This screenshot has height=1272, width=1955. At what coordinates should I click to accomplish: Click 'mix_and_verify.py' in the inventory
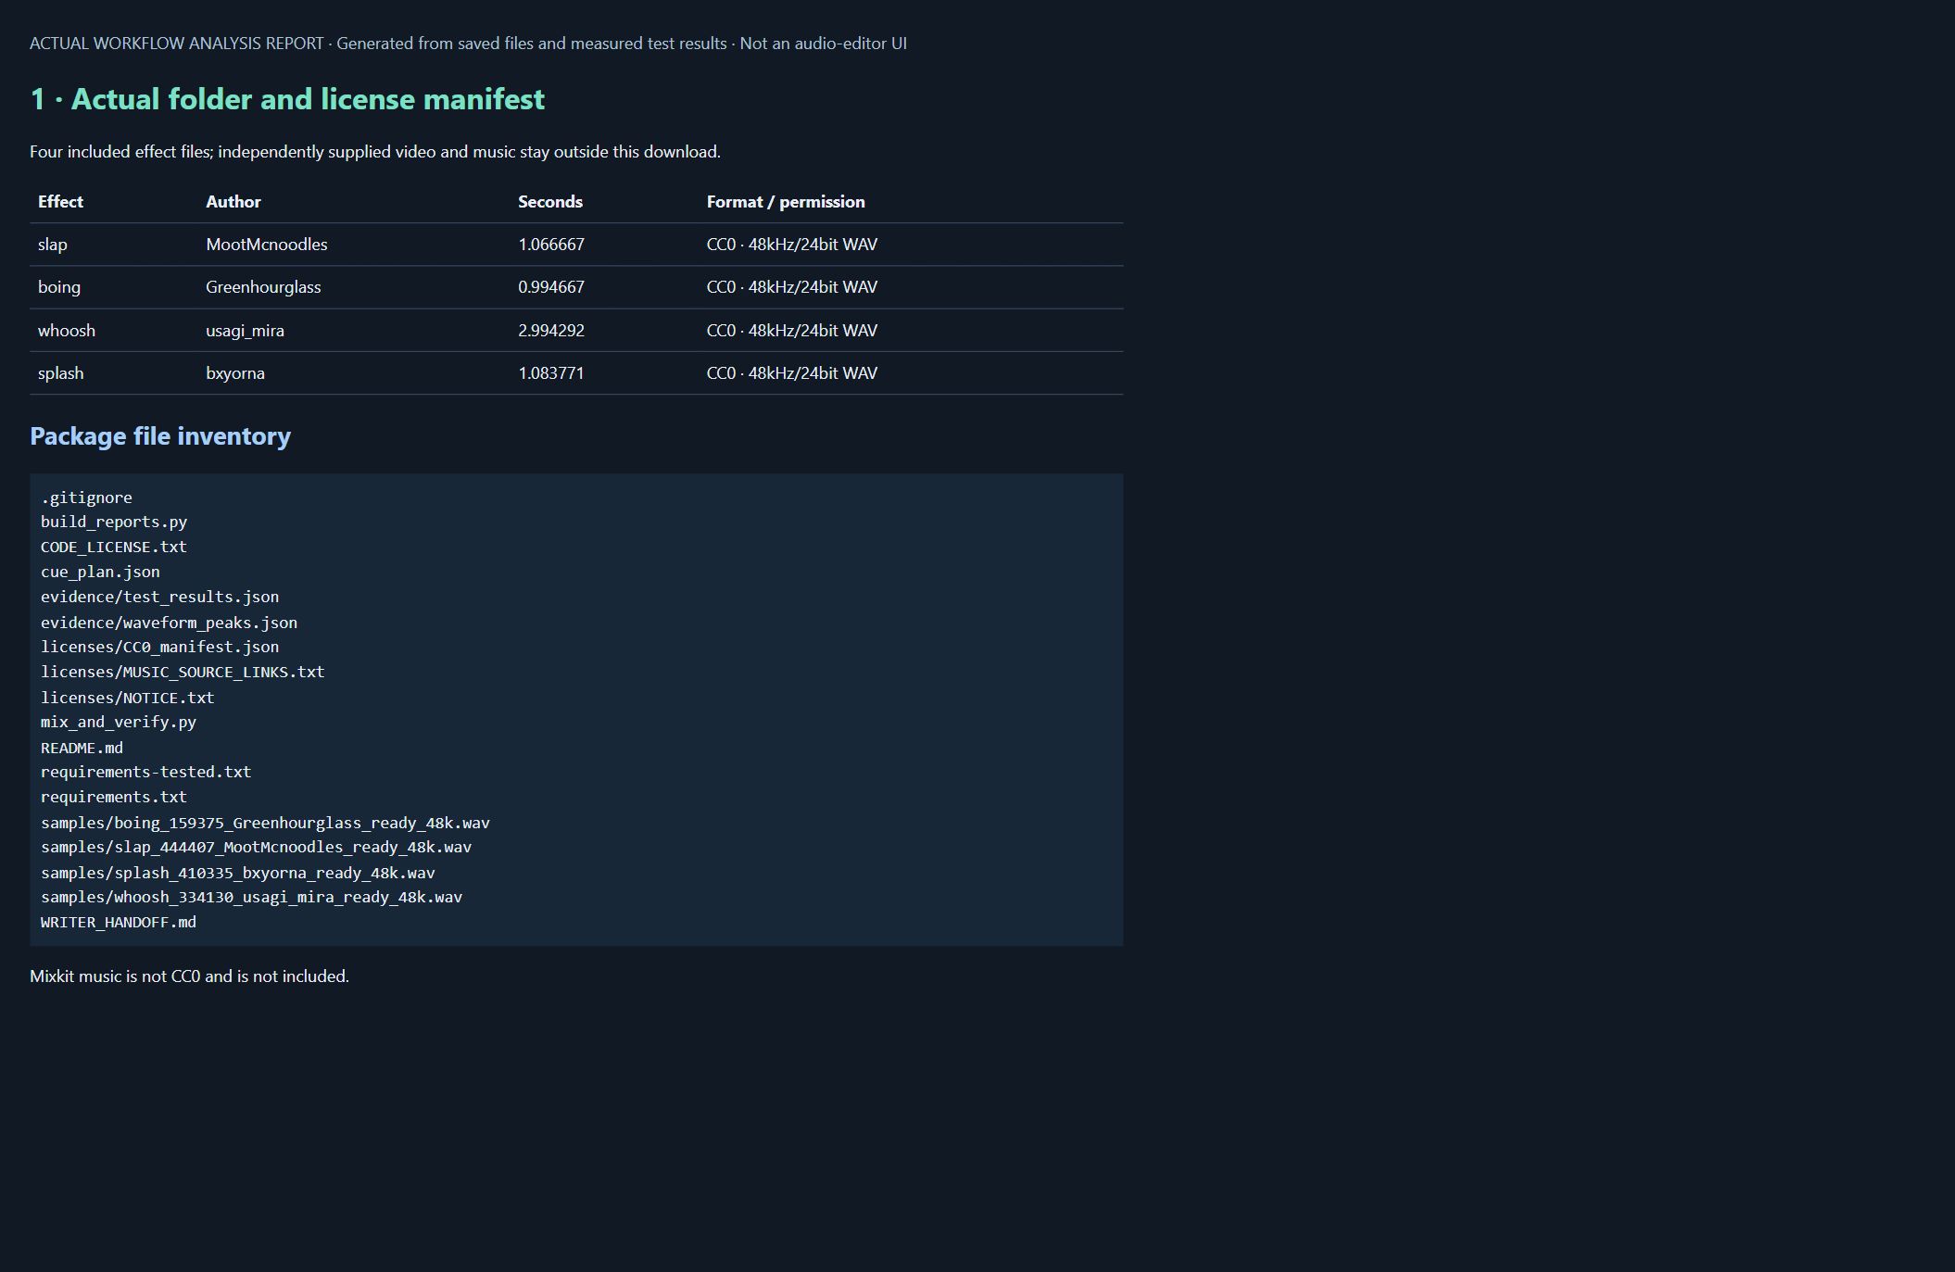119,723
